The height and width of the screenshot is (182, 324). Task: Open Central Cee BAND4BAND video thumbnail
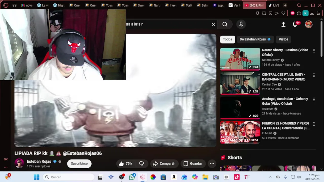coord(240,83)
